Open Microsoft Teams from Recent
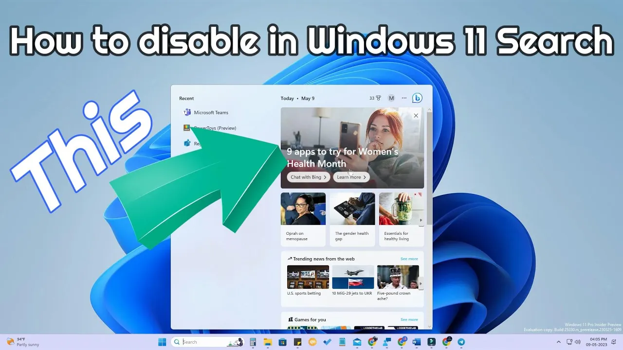The height and width of the screenshot is (350, 623). click(x=205, y=112)
